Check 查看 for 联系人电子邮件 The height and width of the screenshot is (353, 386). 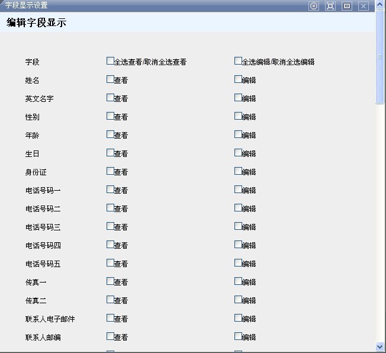(110, 317)
